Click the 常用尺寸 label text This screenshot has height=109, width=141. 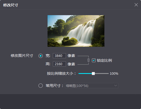pyautogui.click(x=54, y=86)
